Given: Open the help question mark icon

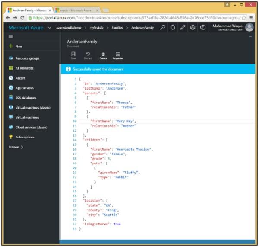Looking at the screenshot, I should (x=202, y=27).
